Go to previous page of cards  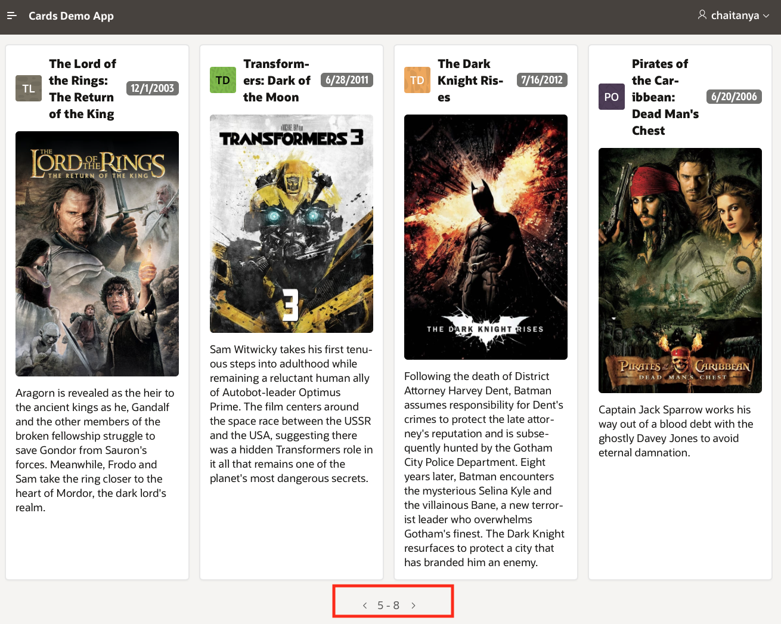point(365,606)
